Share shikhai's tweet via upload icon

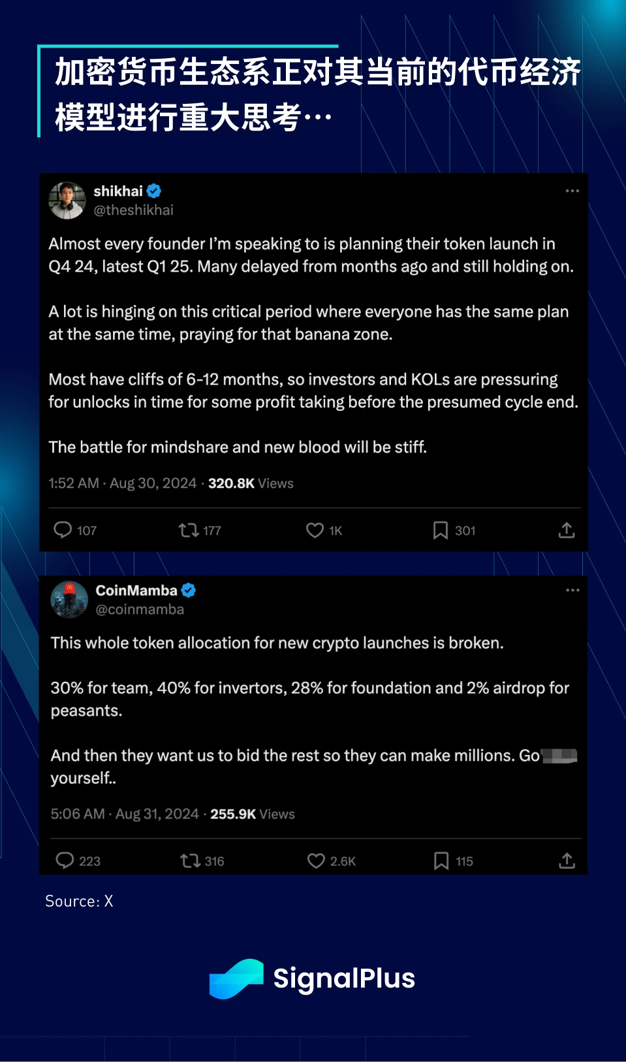(567, 530)
